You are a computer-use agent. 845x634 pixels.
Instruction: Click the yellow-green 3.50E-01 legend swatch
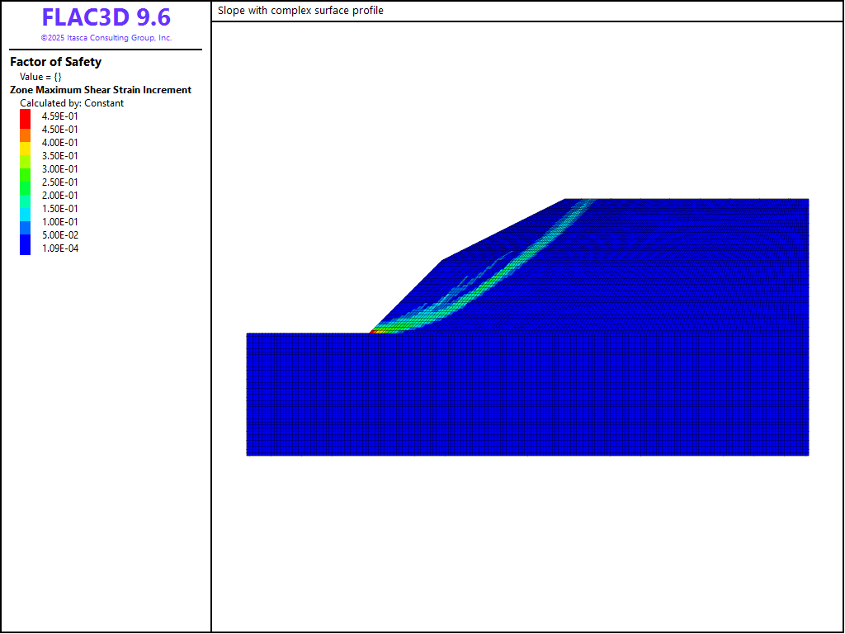click(x=25, y=156)
